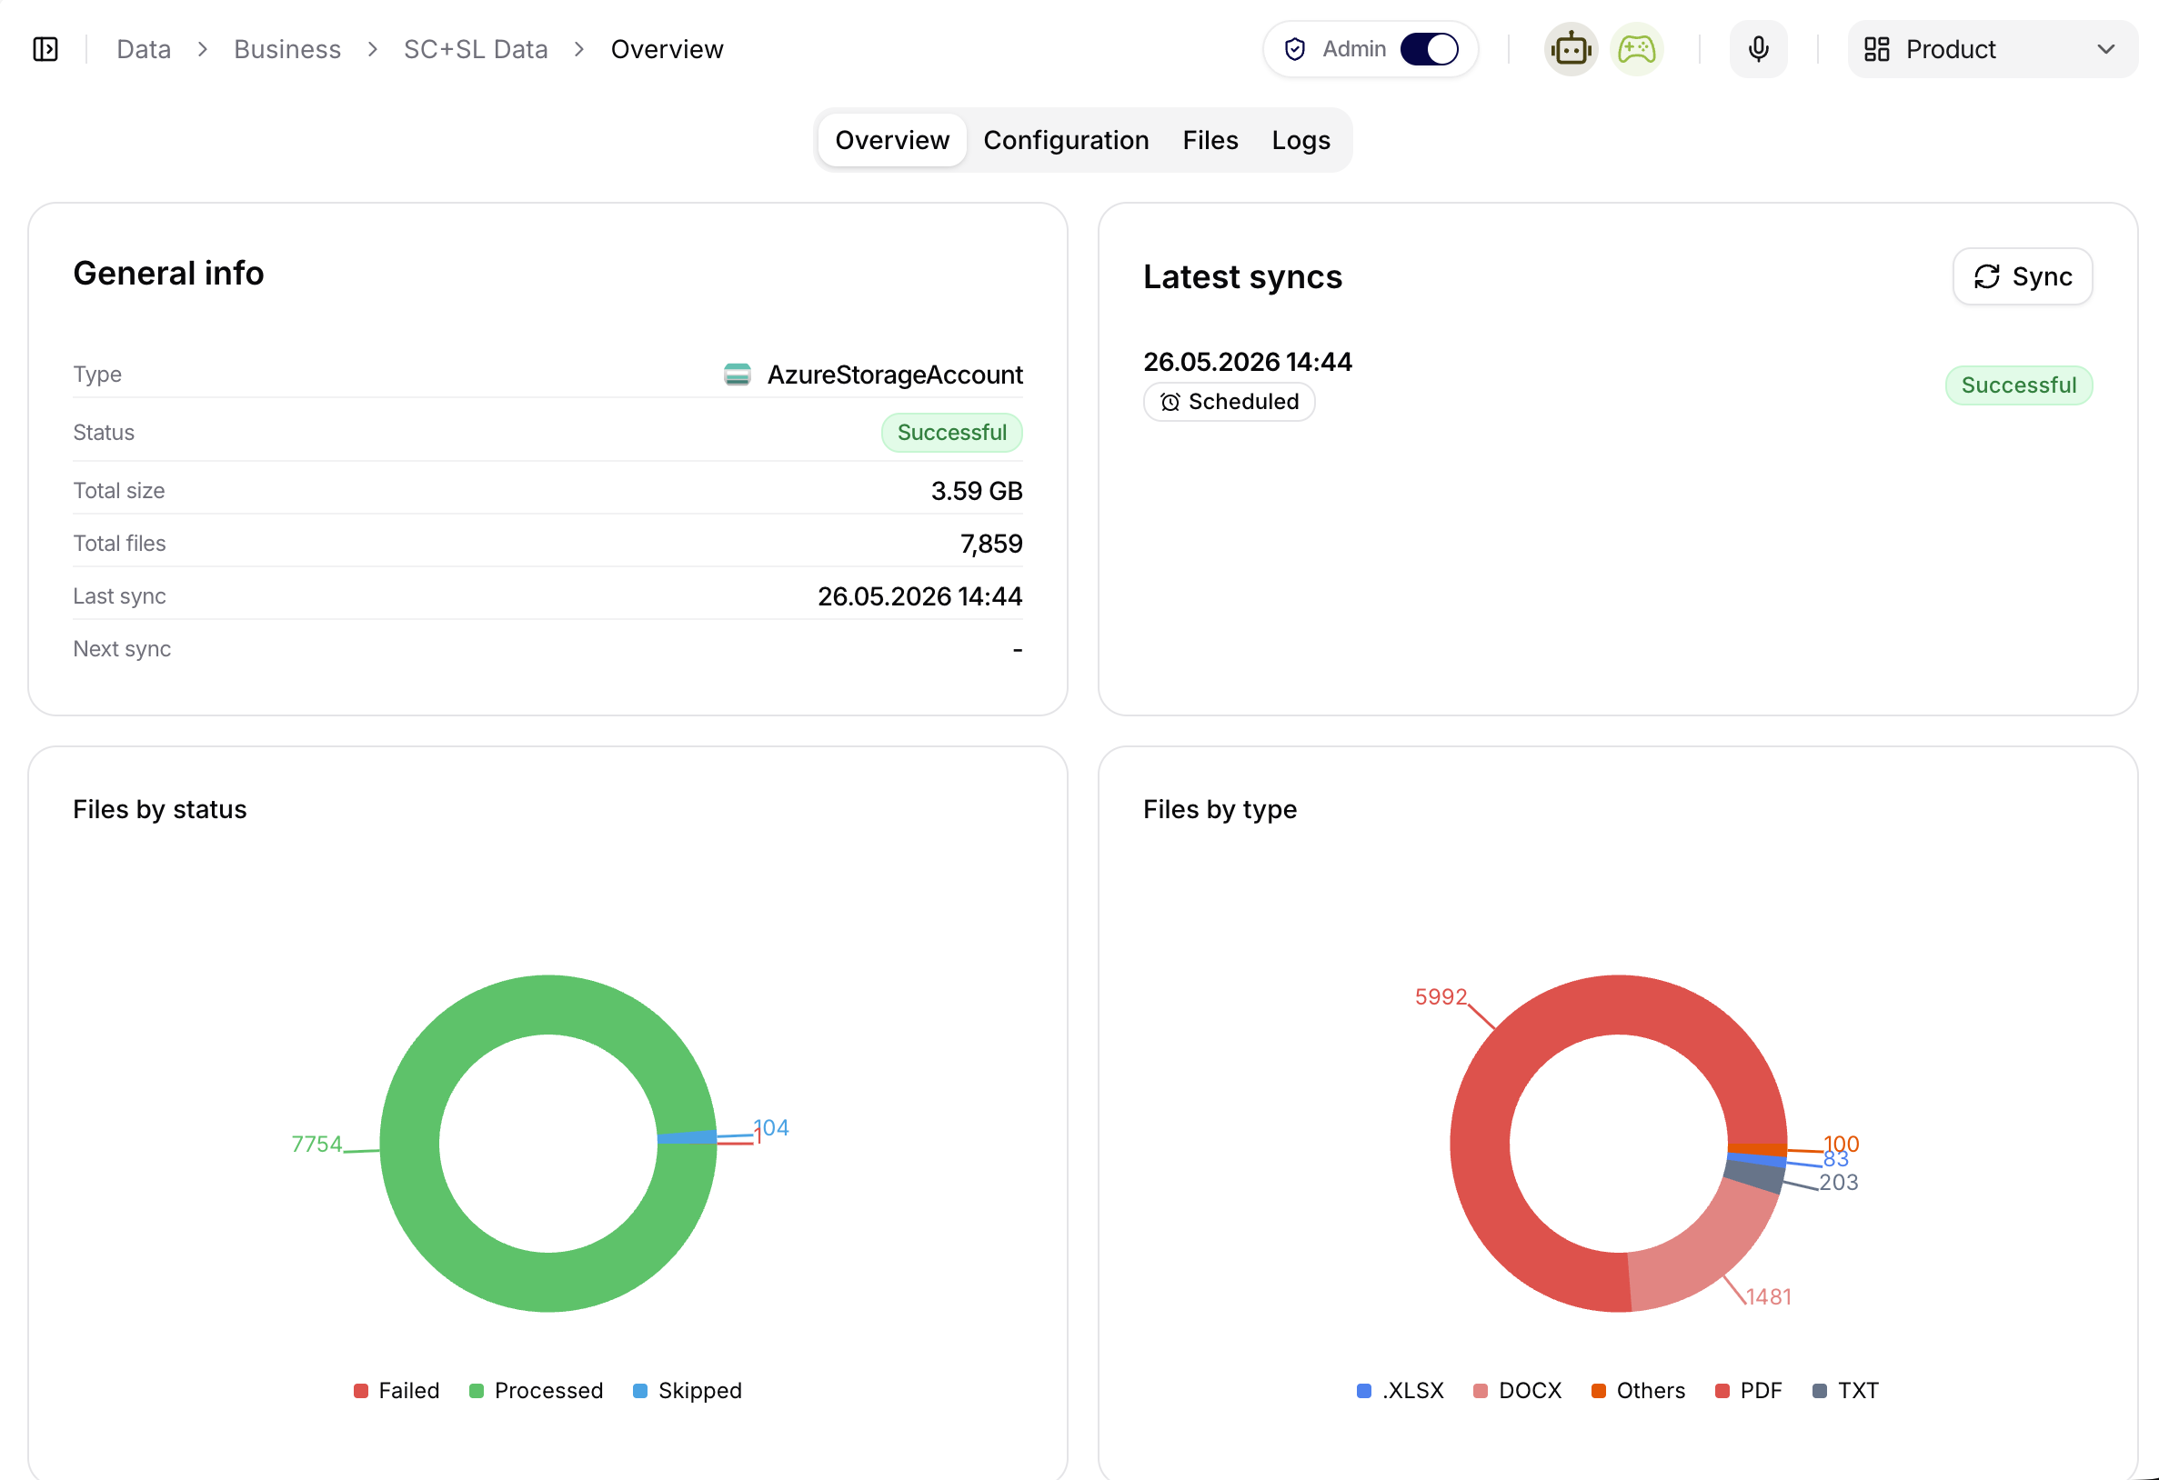
Task: Open the Logs tab
Action: click(1300, 140)
